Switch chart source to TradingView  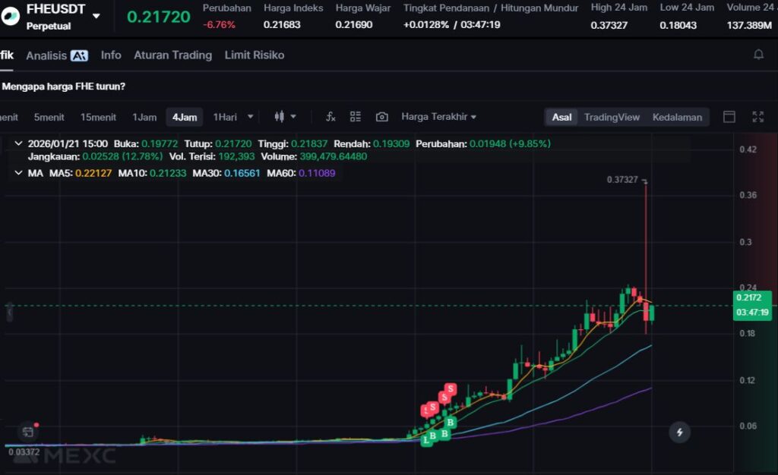(x=612, y=117)
